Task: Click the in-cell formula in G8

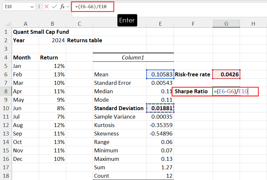Action: click(231, 91)
